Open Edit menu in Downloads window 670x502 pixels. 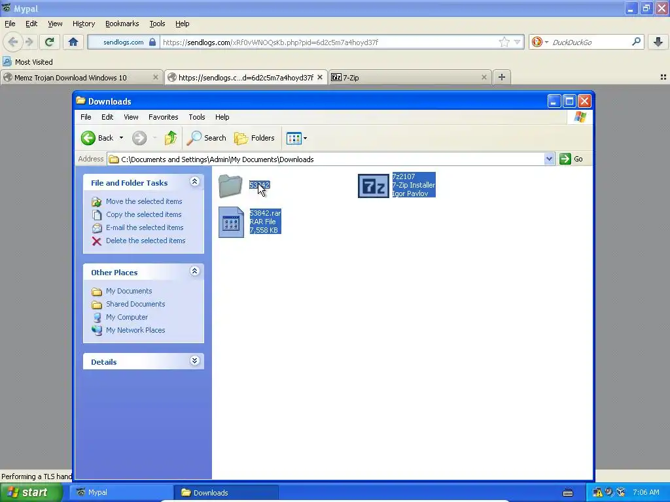coord(107,117)
